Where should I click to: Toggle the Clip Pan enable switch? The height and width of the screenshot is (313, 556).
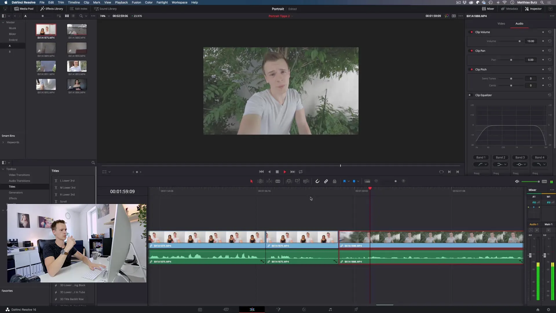pos(471,51)
